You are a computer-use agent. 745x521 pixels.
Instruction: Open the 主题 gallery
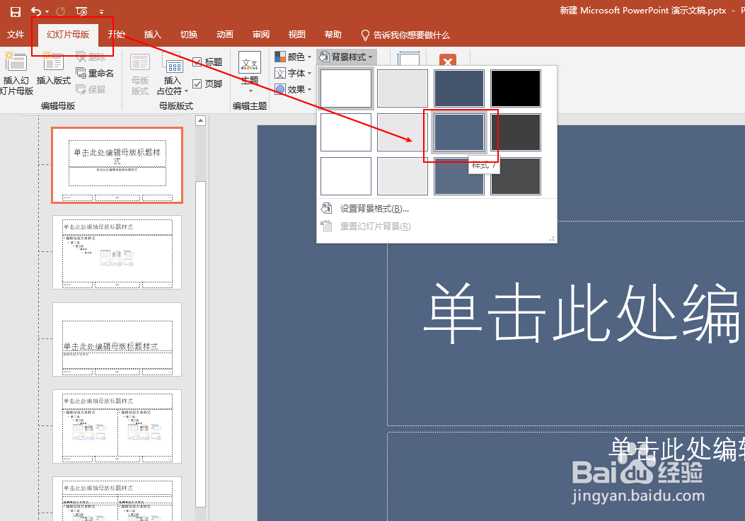click(250, 71)
